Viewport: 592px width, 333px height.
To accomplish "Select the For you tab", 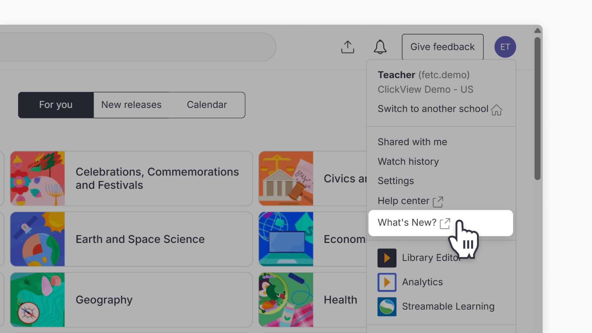I will (56, 105).
